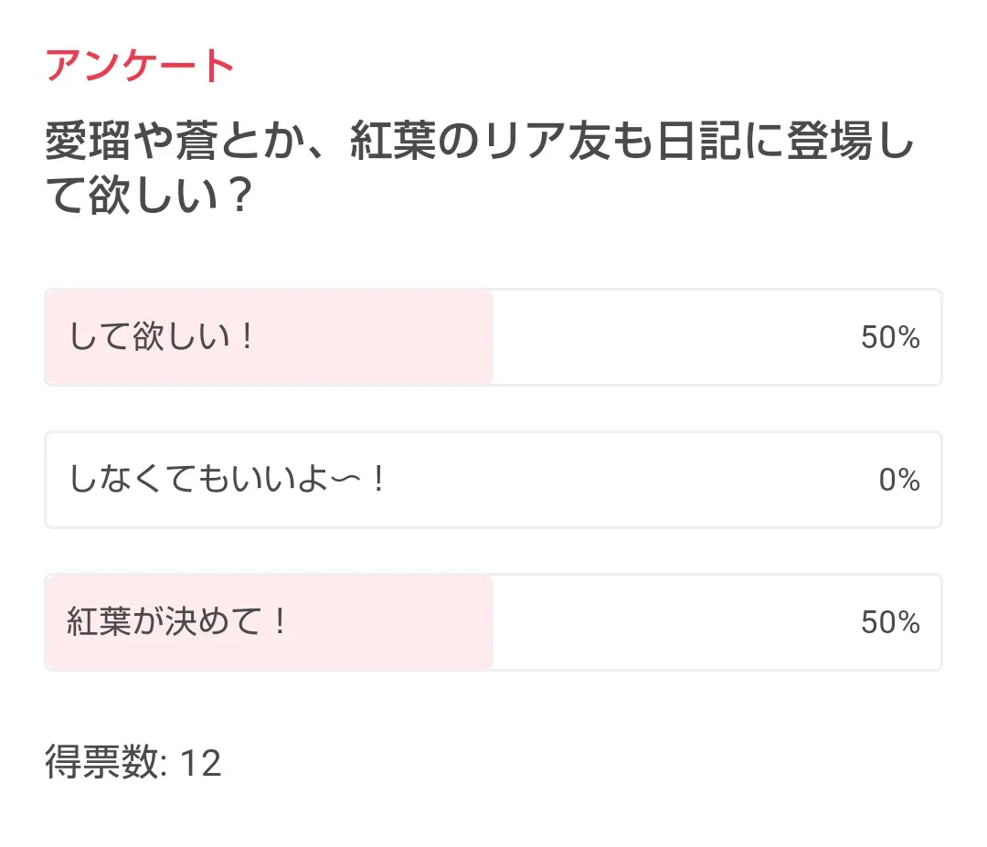Click the unfilled area of the 紅葉が決めて！ bar

coord(676,622)
